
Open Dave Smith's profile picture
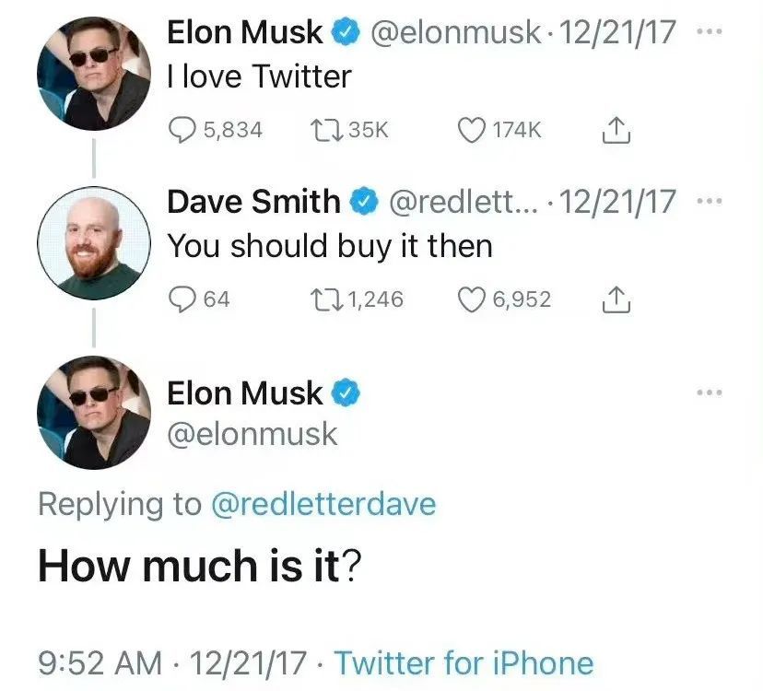coord(94,243)
